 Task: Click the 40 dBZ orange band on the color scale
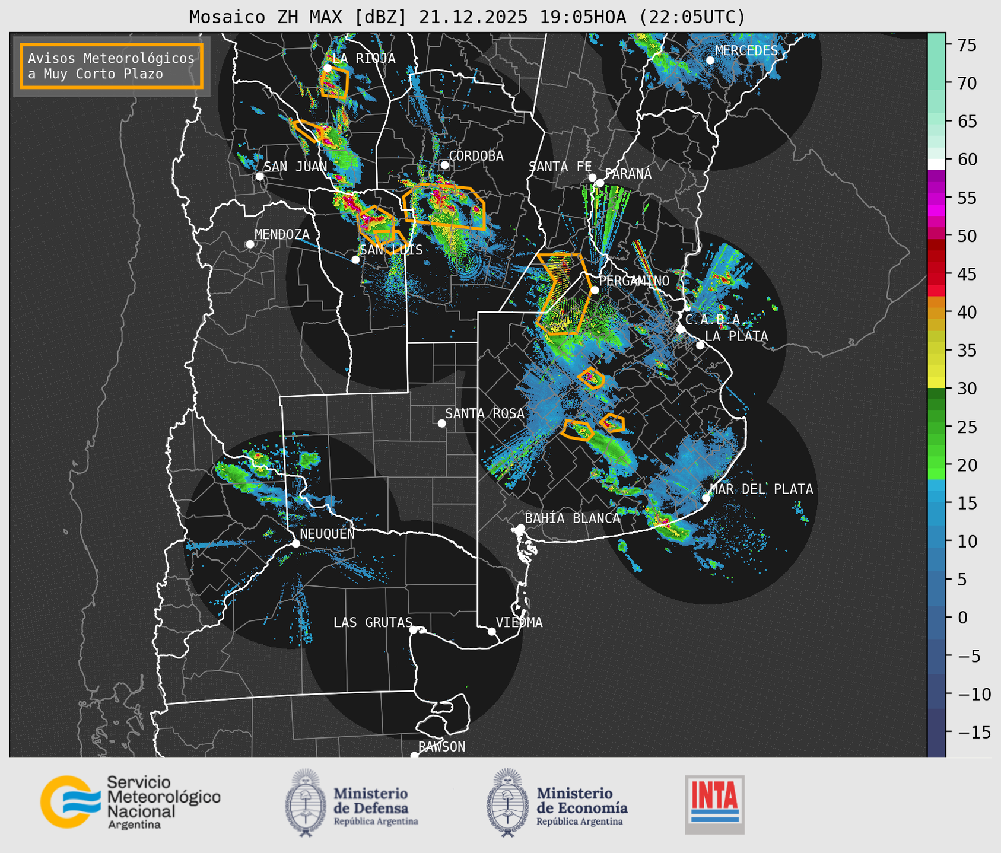936,312
